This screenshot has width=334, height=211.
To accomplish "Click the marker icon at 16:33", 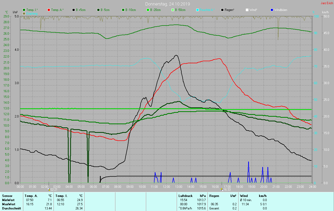I will point(222,190).
